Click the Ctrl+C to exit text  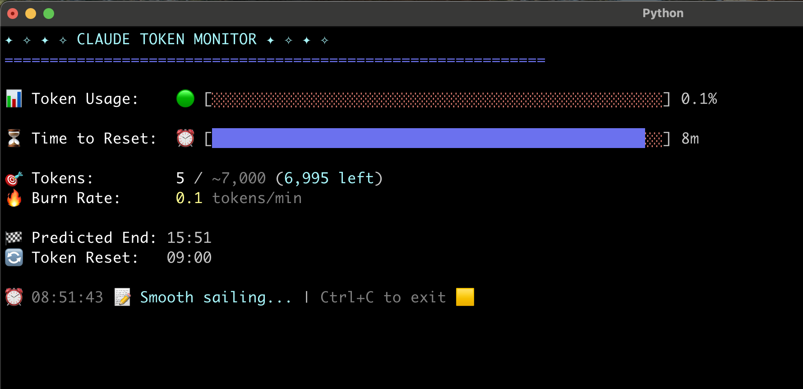(x=383, y=297)
